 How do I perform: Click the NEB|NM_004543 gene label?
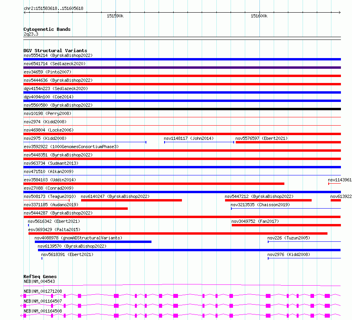point(39,281)
